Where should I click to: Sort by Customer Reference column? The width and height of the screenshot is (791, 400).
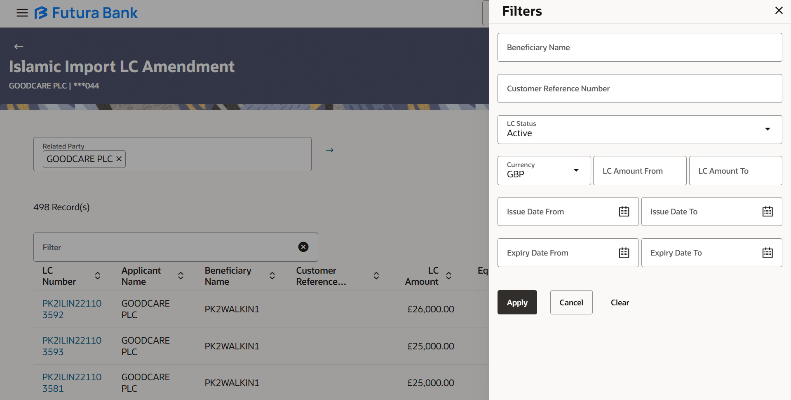pos(376,276)
